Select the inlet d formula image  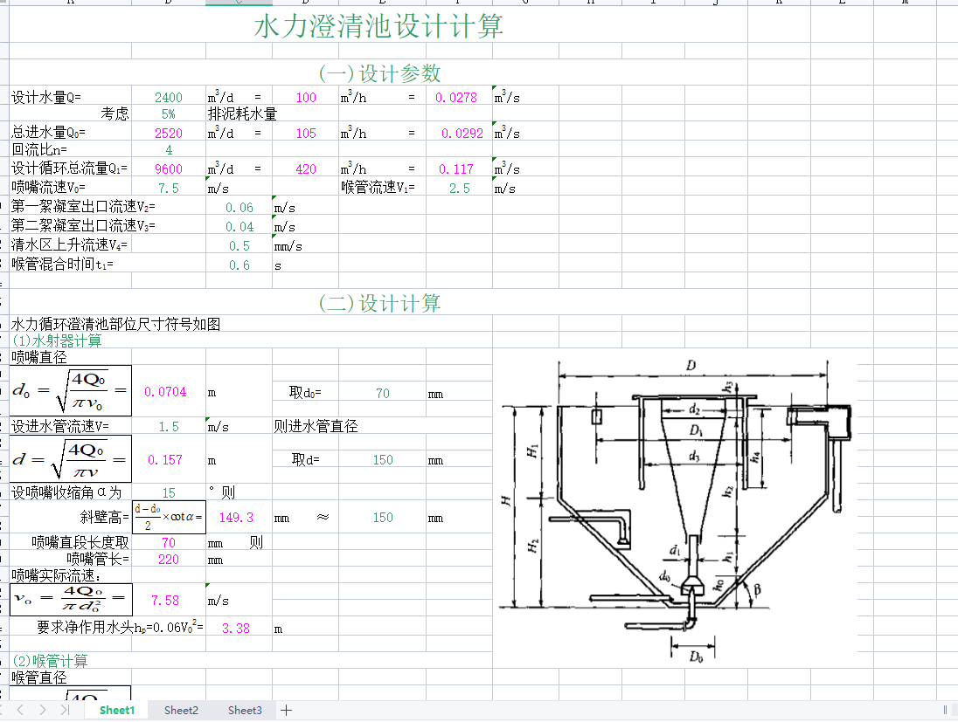coord(71,459)
